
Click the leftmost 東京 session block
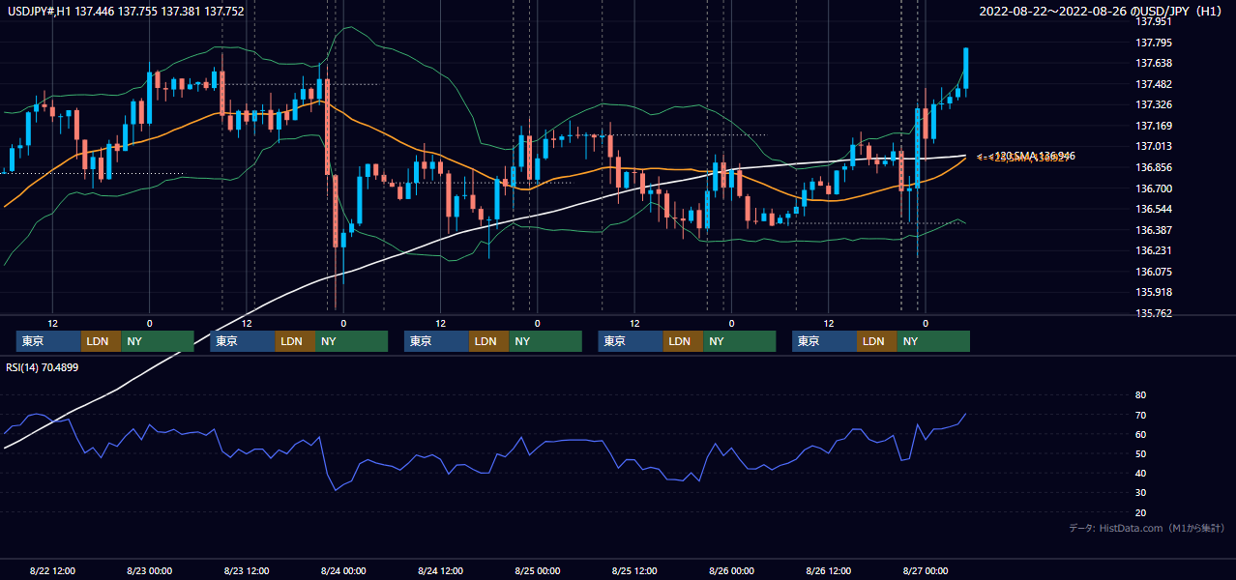tap(48, 341)
